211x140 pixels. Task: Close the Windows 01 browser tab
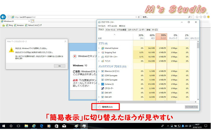point(29,21)
